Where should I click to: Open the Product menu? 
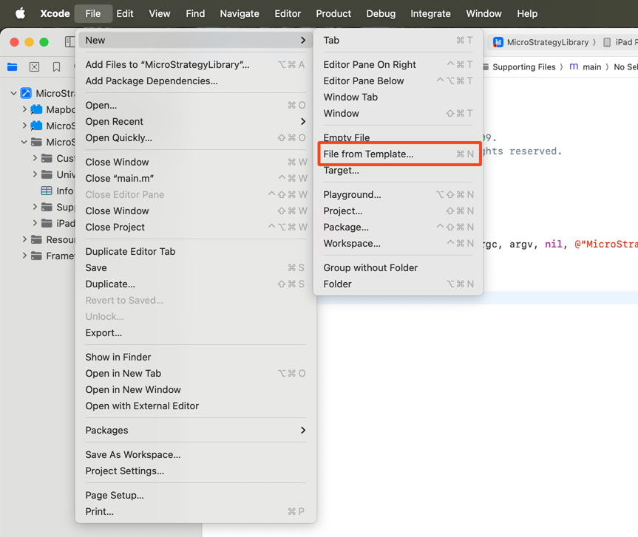(333, 13)
